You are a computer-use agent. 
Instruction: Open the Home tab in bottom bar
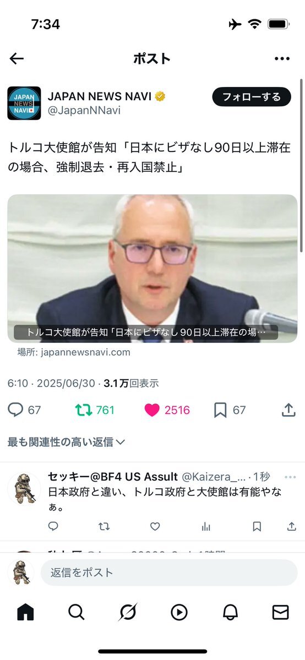25,612
